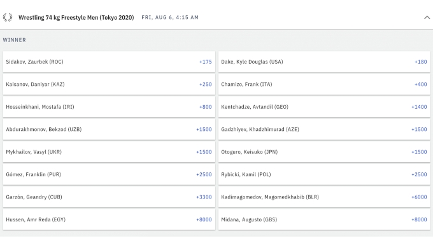Bet on Mykhailov, Vasyl (UKR) +1500
433x243 pixels.
click(109, 152)
